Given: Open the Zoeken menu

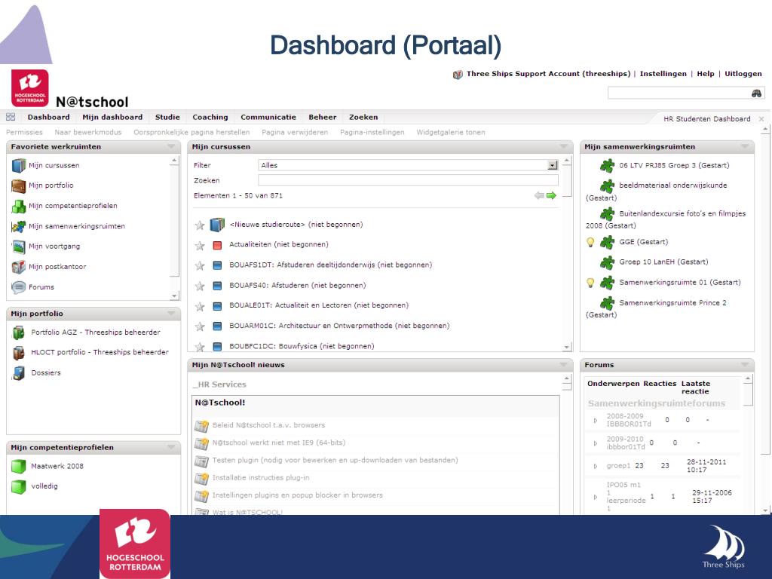Looking at the screenshot, I should [x=363, y=117].
